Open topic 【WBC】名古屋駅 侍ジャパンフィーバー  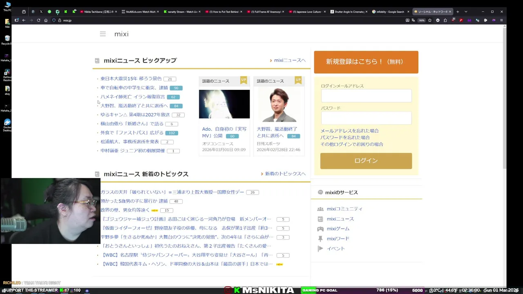[187, 255]
